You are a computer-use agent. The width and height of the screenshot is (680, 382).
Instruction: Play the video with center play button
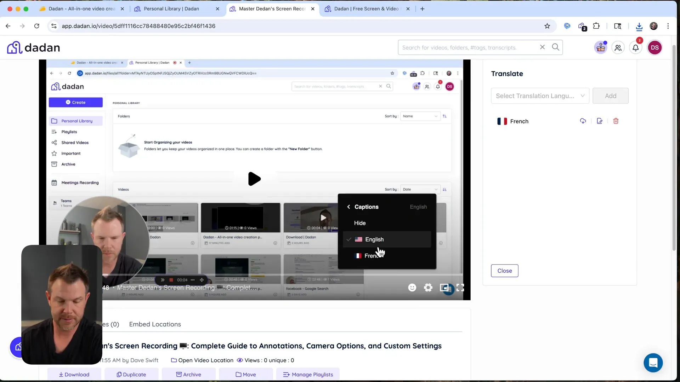click(254, 179)
